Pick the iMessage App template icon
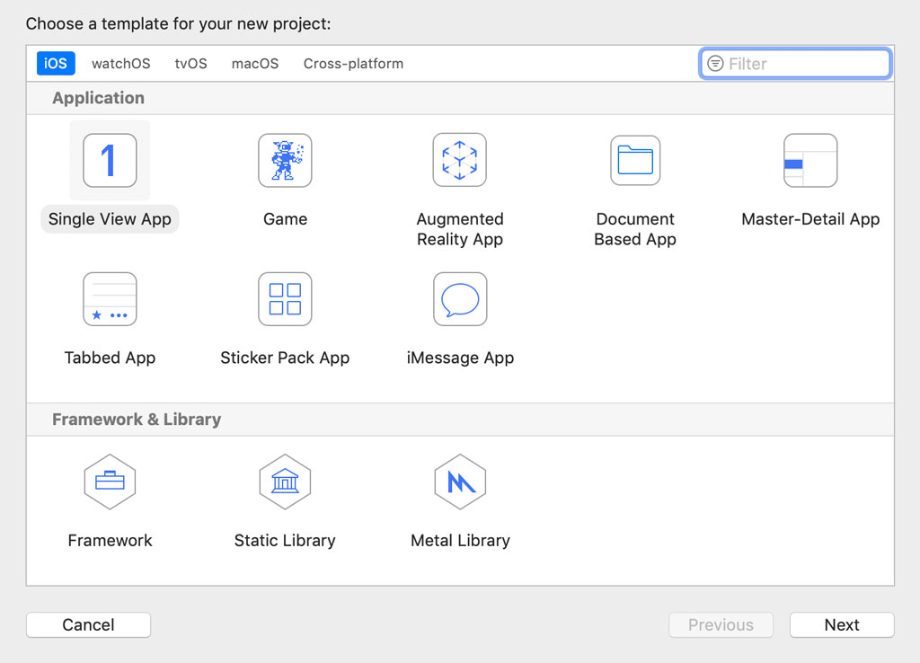Screen dimensions: 920x663 [460, 298]
